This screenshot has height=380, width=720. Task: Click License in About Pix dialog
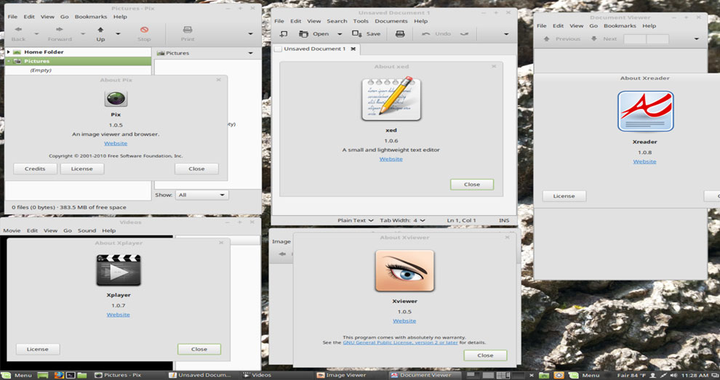(82, 169)
